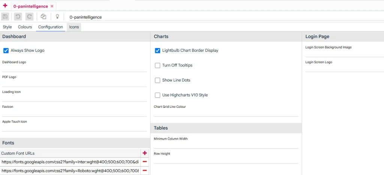Click the Roboto font URL text
Image resolution: width=384 pixels, height=175 pixels.
point(70,170)
